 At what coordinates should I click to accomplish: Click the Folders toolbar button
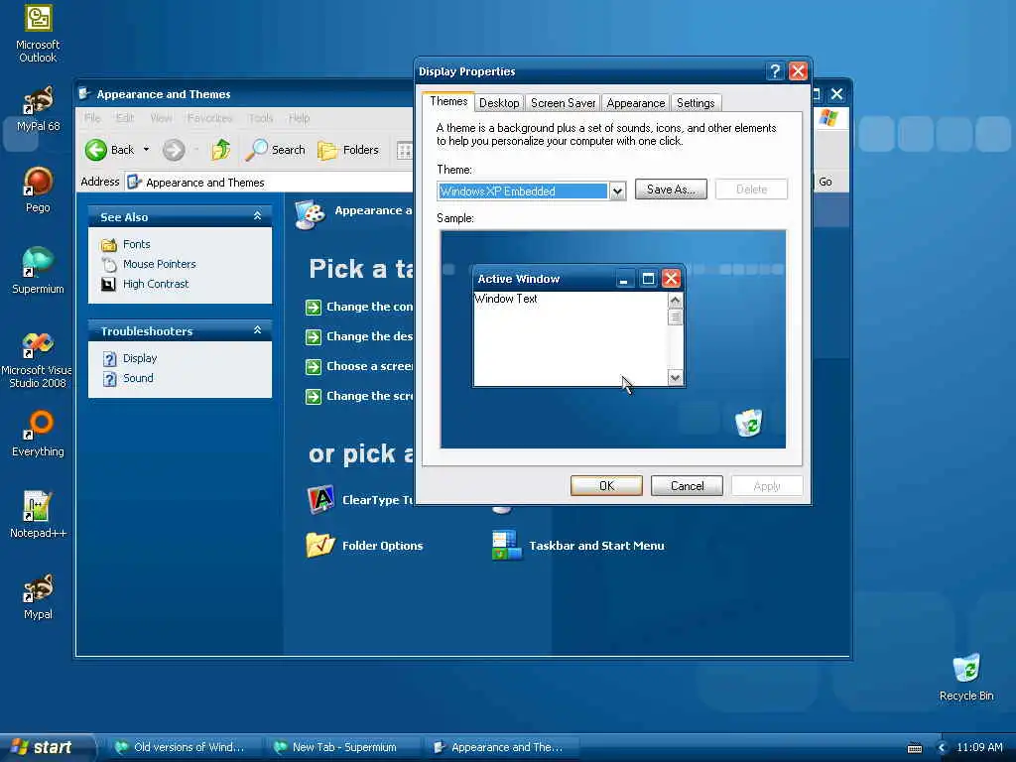coord(348,150)
